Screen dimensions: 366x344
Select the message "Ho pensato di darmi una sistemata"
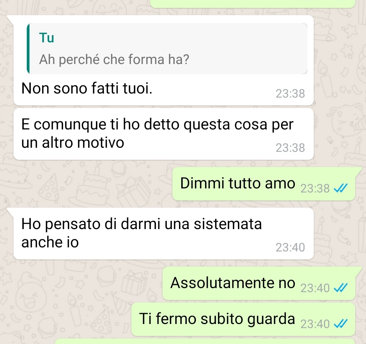(x=163, y=234)
